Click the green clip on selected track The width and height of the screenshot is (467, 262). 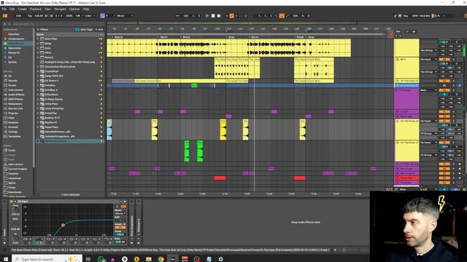194,86
